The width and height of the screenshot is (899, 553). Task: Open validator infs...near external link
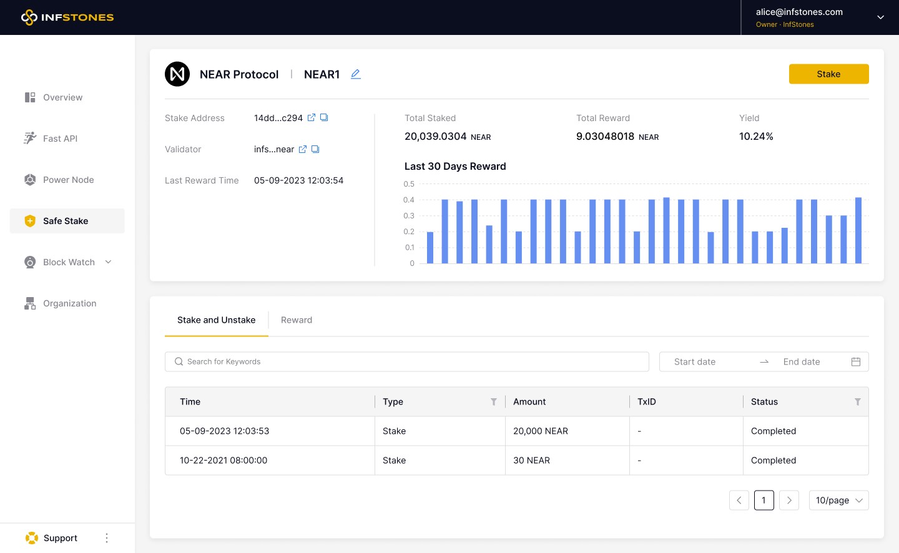coord(303,149)
